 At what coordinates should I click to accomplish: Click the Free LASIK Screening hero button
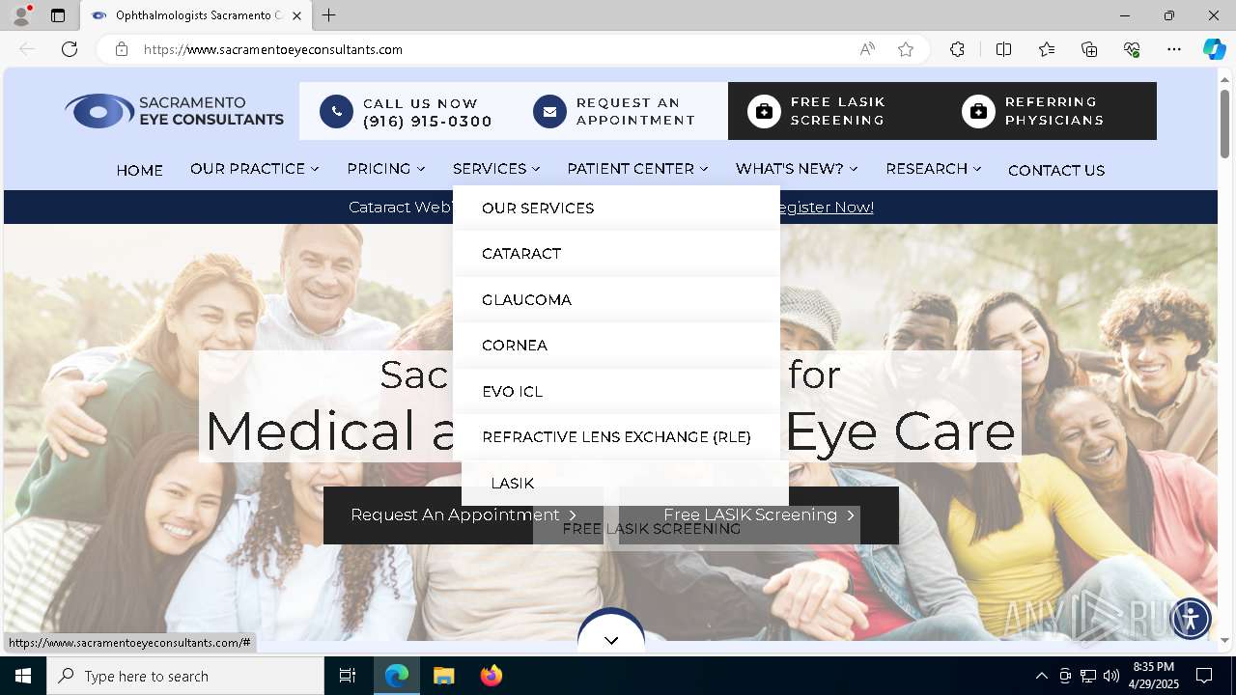pos(759,515)
